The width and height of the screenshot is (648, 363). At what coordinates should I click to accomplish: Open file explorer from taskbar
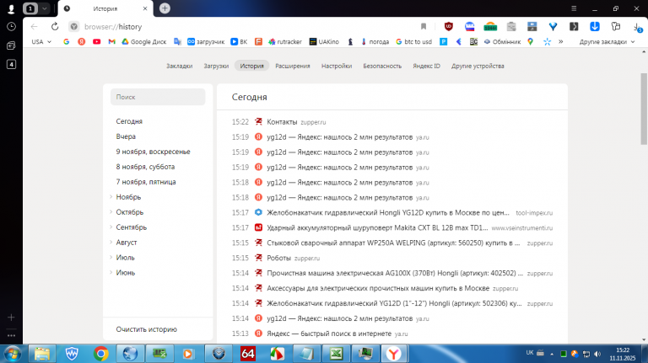[42, 354]
